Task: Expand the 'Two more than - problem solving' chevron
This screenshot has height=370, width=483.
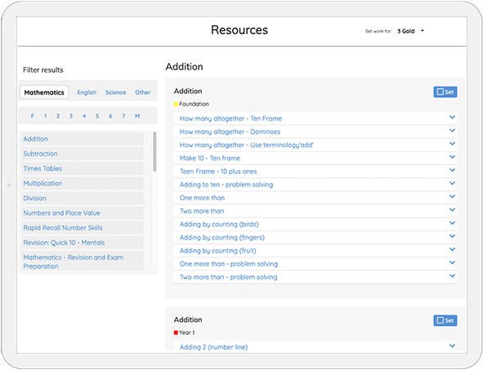Action: pos(452,276)
